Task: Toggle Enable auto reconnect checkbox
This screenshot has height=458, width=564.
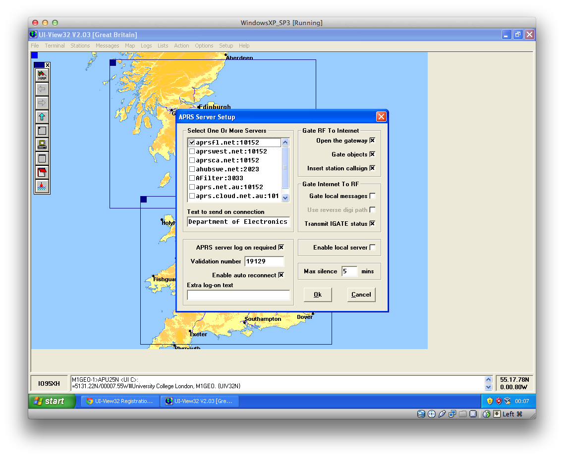Action: [281, 275]
